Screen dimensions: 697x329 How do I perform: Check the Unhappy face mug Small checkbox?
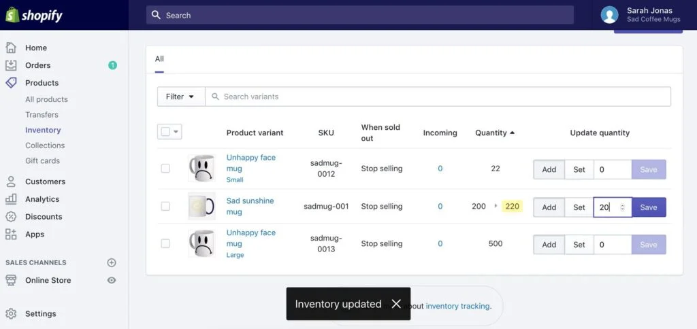(x=165, y=169)
